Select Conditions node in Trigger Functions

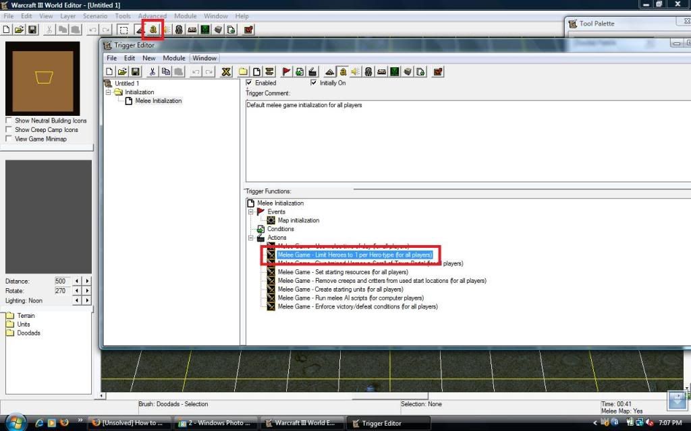click(280, 229)
